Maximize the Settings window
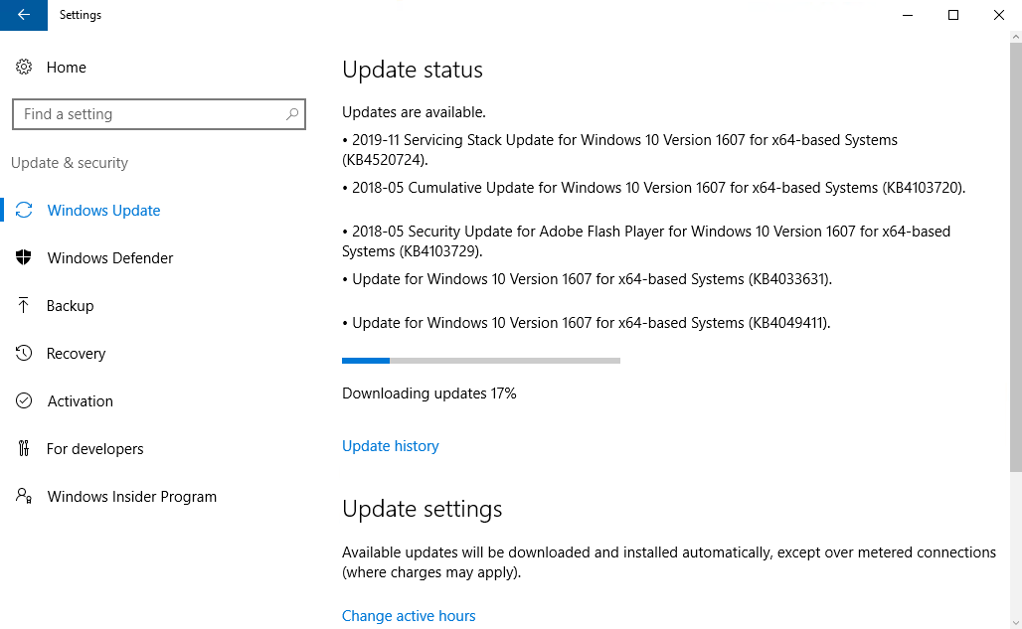The width and height of the screenshot is (1022, 629). click(x=953, y=15)
